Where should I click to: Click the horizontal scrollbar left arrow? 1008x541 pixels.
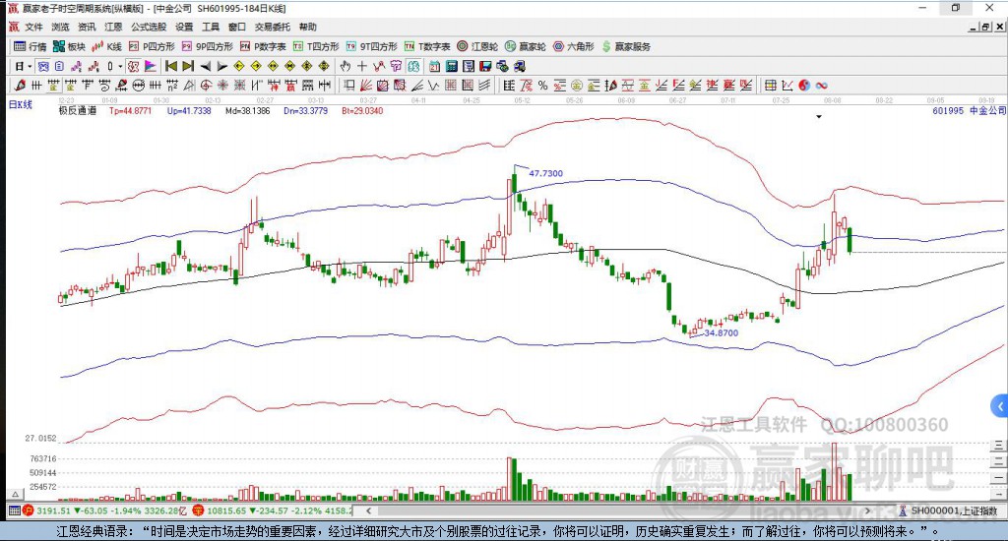368,511
